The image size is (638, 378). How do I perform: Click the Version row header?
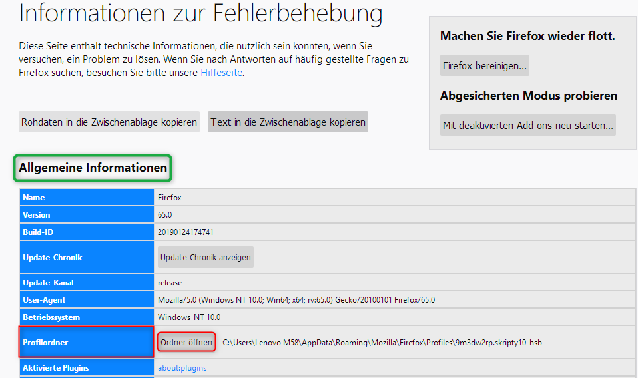click(x=87, y=214)
